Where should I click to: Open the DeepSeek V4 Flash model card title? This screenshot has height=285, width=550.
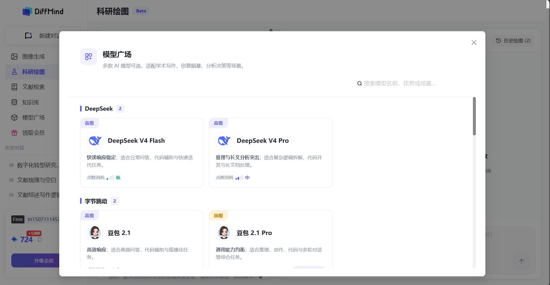[x=136, y=141]
